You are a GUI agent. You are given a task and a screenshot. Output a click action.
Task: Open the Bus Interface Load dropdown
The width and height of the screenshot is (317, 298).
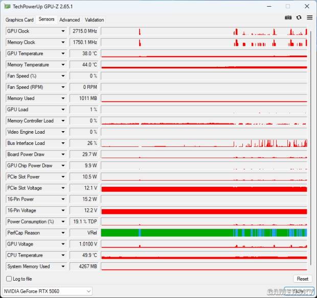[63, 143]
